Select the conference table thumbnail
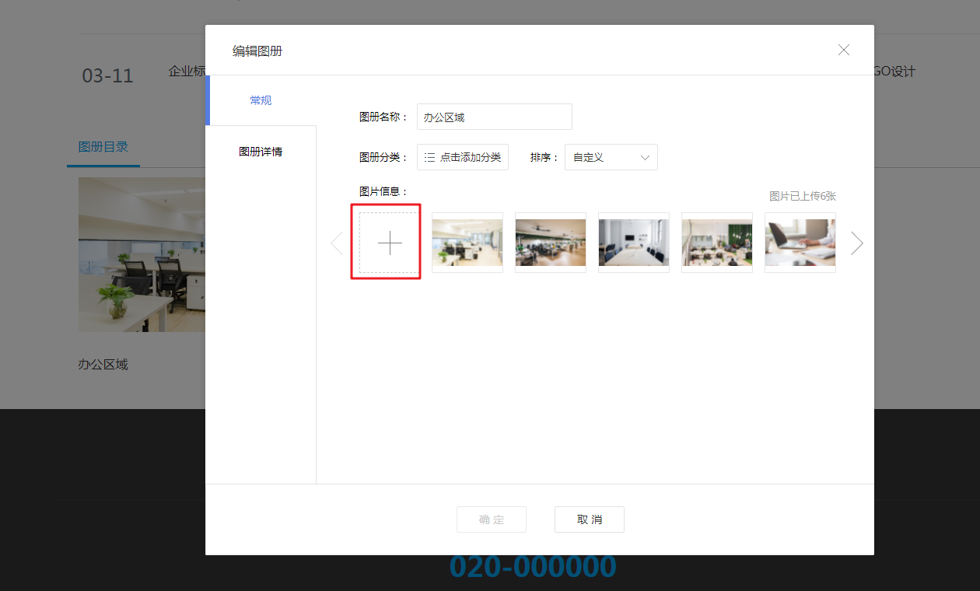 coord(634,243)
